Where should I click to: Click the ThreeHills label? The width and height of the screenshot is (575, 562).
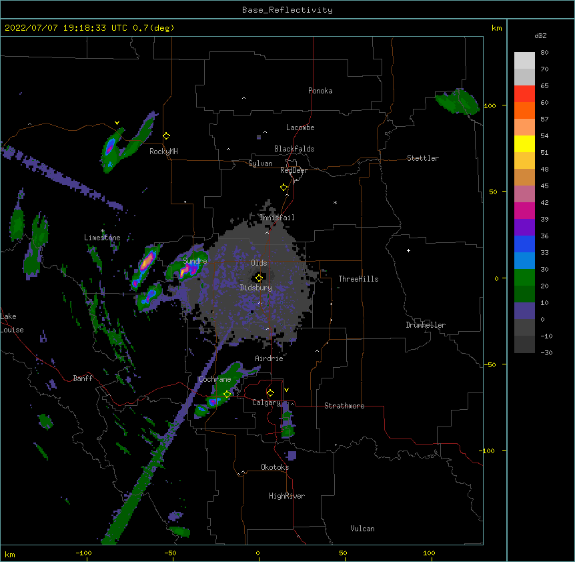pos(358,279)
